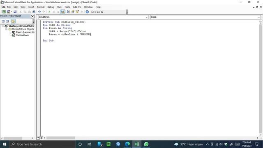Open Find with the binoculars icon
Viewport: 263px width, 148px height.
click(x=34, y=12)
